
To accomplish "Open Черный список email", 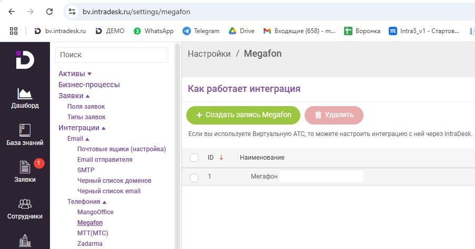I will click(109, 191).
